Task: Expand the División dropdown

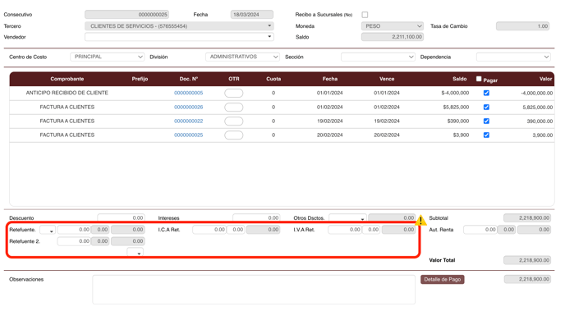Action: tap(242, 57)
